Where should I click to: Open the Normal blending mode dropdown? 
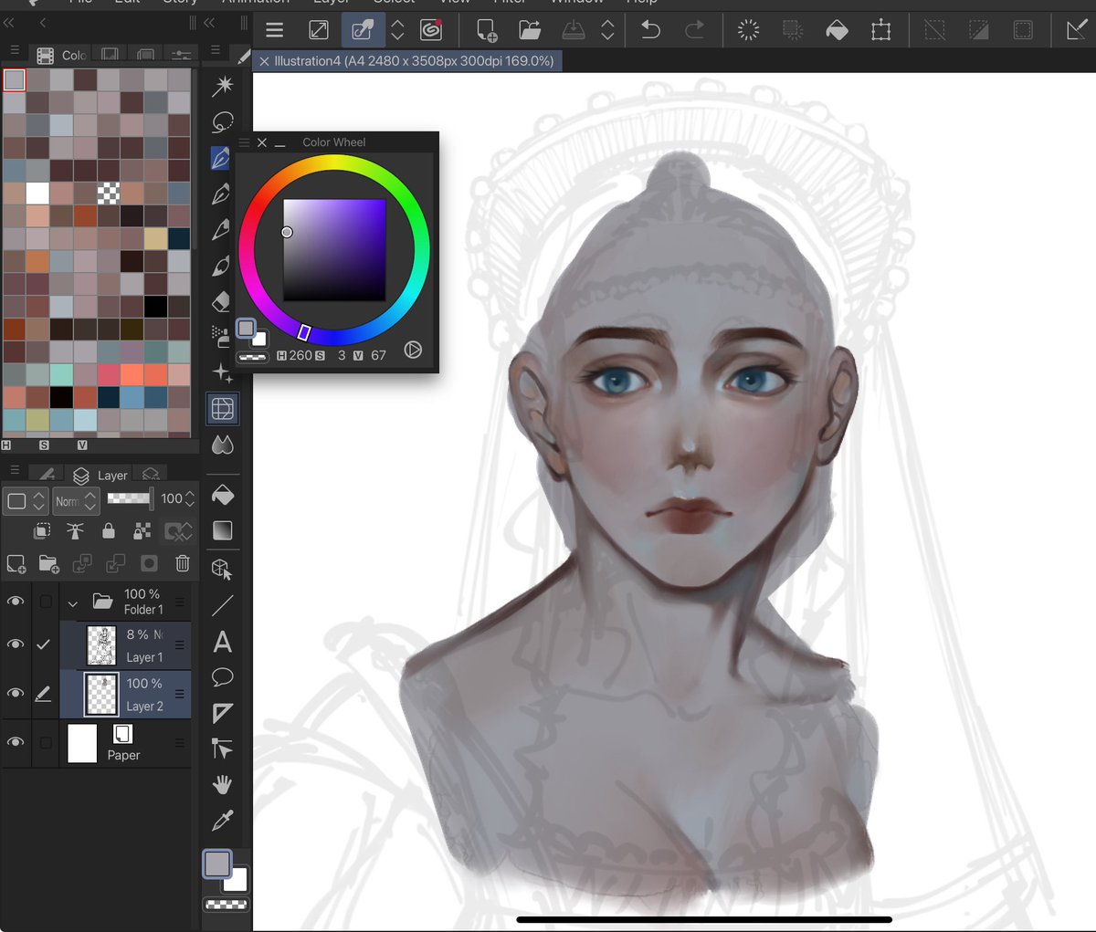[76, 500]
